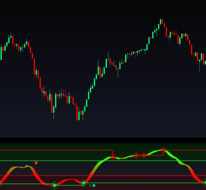Click the red circle above the oscillator hump
This screenshot has height=190, width=206.
click(x=36, y=163)
